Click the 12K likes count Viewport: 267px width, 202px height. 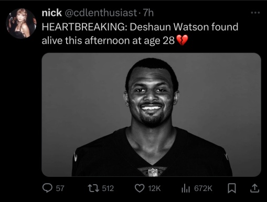[154, 188]
